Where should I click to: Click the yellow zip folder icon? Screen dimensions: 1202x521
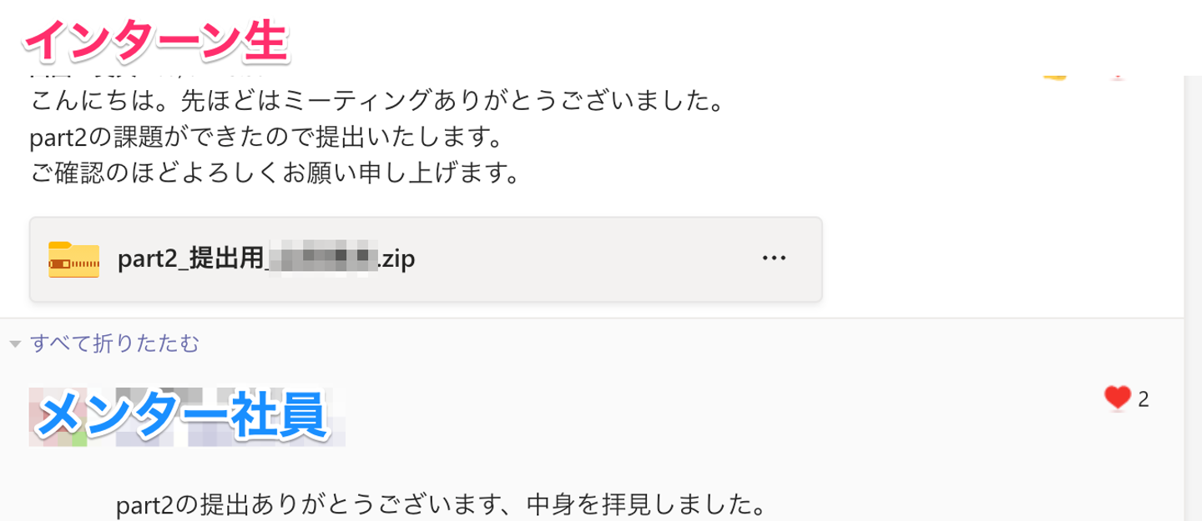[x=73, y=259]
